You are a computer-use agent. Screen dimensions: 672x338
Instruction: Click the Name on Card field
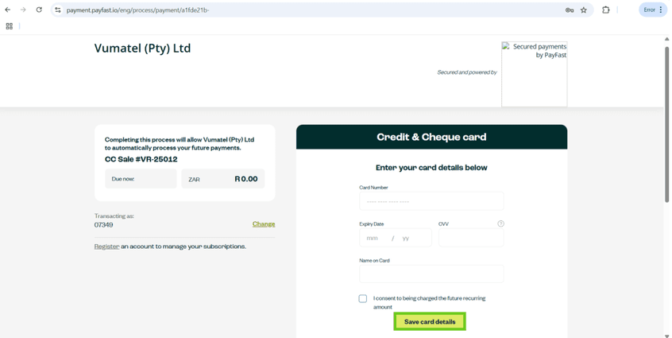coord(431,274)
